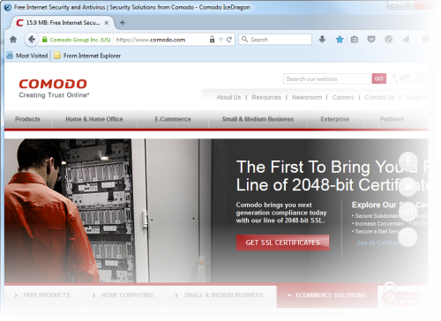This screenshot has height=321, width=441.
Task: Show bookmarks list icon
Action: pos(355,40)
